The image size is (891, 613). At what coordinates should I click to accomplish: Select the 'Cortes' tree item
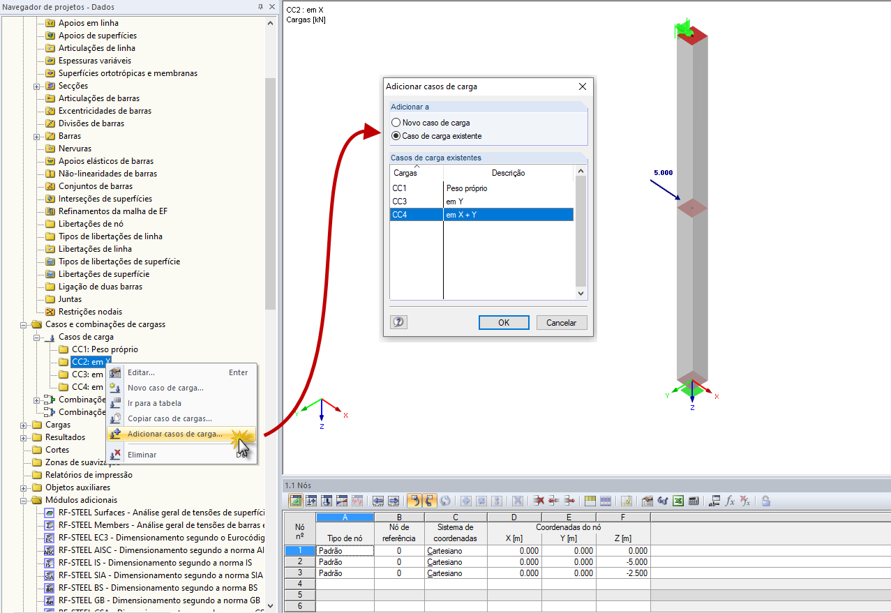57,450
